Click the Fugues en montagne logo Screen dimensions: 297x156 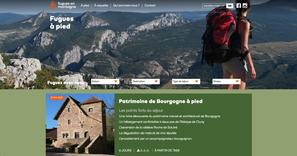(63, 5)
